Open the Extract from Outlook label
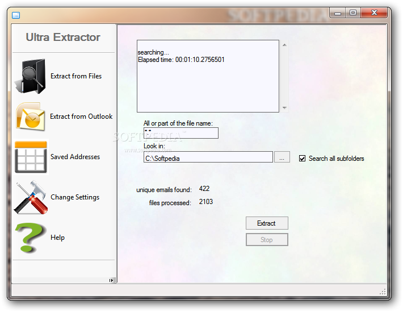This screenshot has height=312, width=403. pyautogui.click(x=81, y=117)
